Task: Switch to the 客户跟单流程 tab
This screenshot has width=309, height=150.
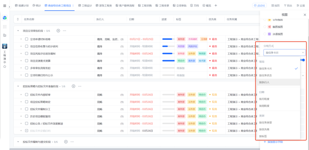Action: pyautogui.click(x=125, y=5)
